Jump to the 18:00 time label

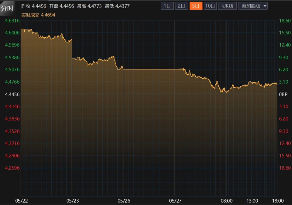tap(278, 201)
